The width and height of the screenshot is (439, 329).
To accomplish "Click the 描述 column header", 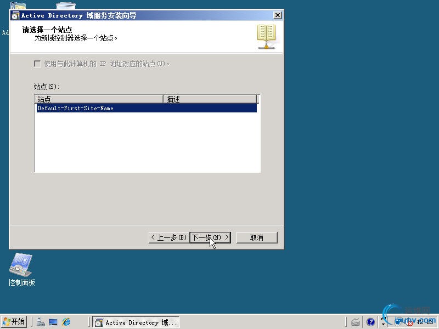I will [210, 99].
